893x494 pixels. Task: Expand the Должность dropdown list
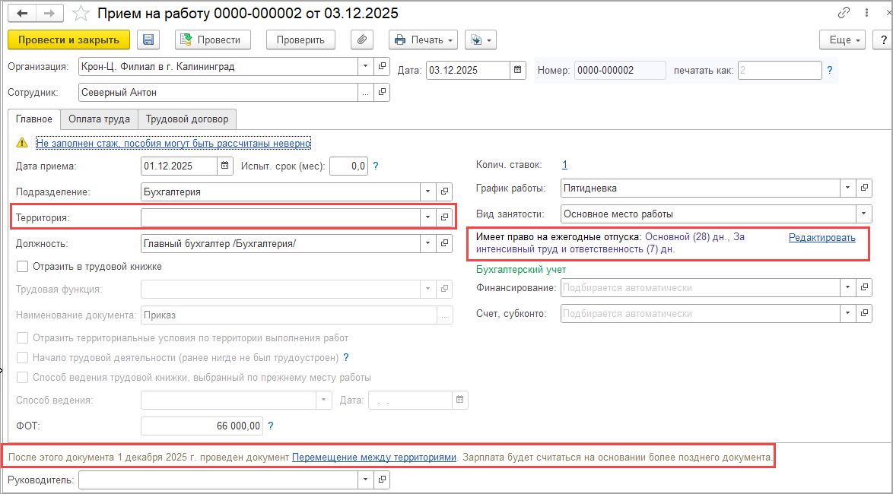(428, 243)
